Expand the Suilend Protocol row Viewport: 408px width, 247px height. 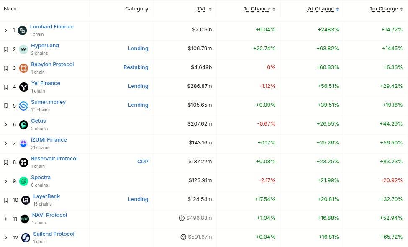point(6,237)
